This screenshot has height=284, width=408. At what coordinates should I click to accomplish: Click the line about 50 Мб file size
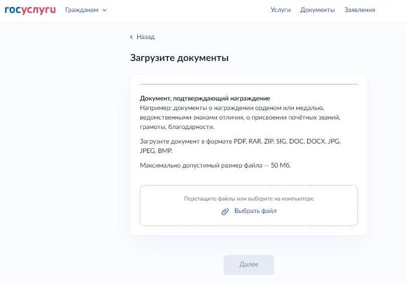pos(215,165)
